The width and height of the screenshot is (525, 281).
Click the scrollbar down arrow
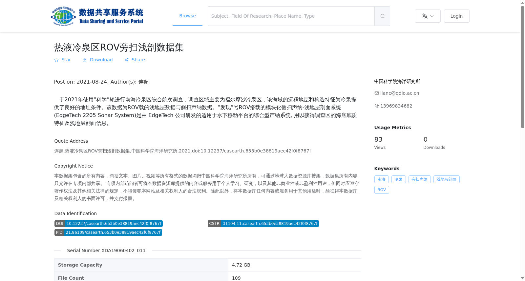522,278
